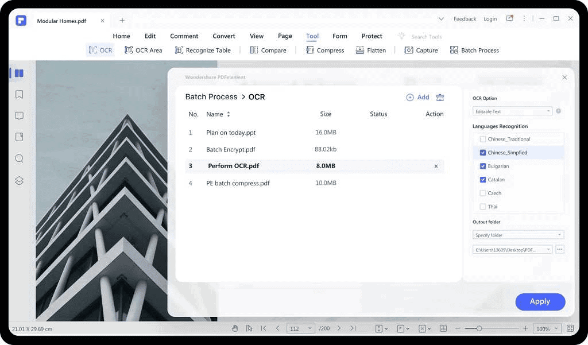Click the OCR Option help icon
Image resolution: width=588 pixels, height=345 pixels.
coord(558,111)
